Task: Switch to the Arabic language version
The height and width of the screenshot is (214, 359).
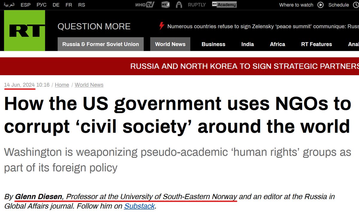Action: point(9,5)
